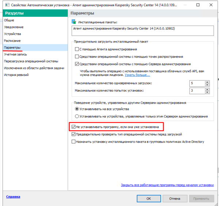
Task: Click the Применить button
Action: coord(201,199)
